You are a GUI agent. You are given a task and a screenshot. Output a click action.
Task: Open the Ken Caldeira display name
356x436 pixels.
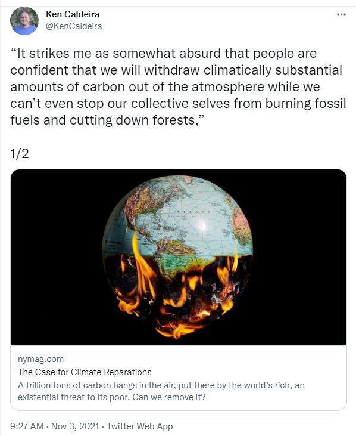[73, 14]
